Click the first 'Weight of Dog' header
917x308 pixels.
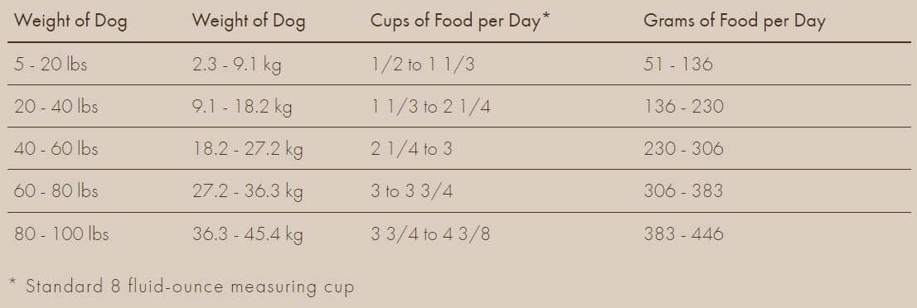pos(70,22)
